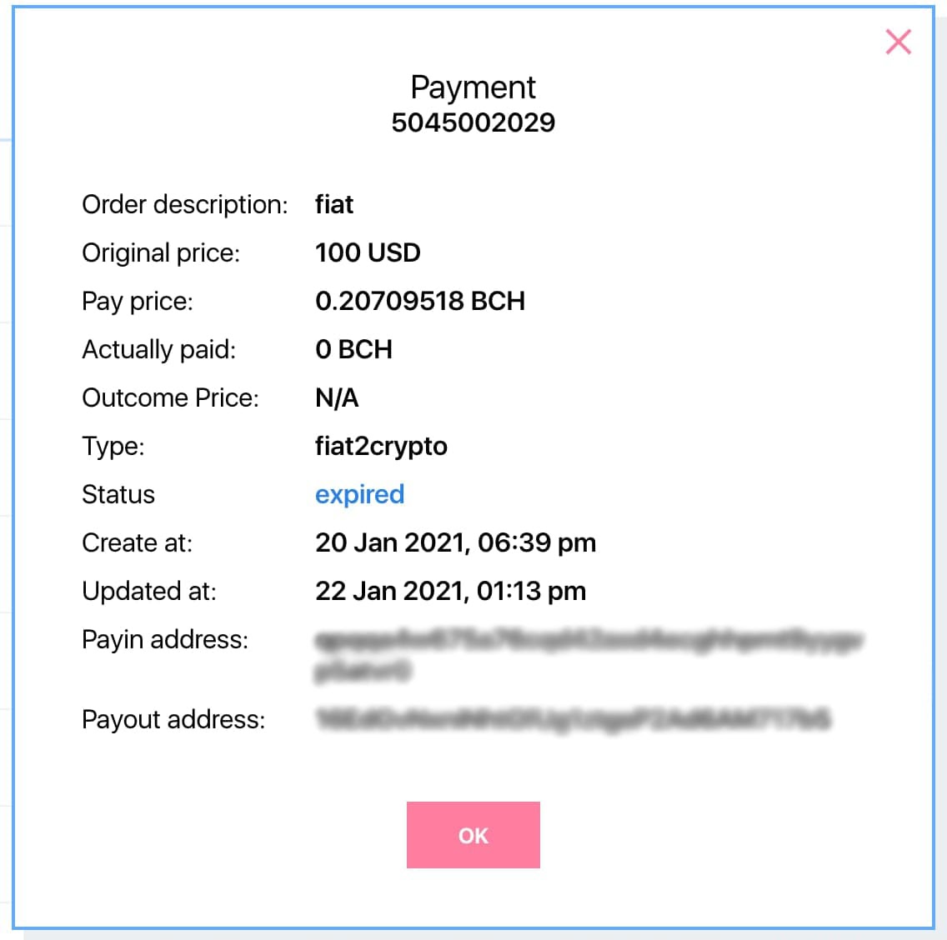Viewport: 947px width, 940px height.
Task: Select the Order description label
Action: coord(183,204)
